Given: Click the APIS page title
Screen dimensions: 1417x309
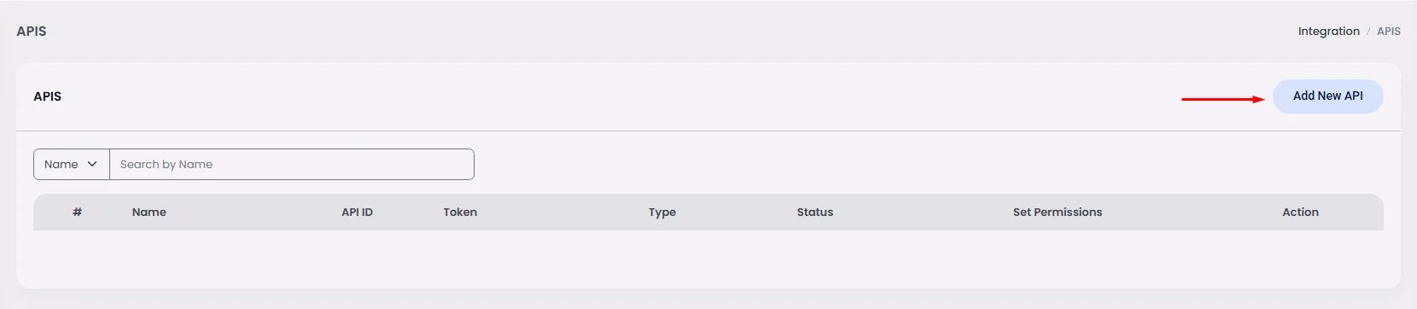Looking at the screenshot, I should (32, 32).
